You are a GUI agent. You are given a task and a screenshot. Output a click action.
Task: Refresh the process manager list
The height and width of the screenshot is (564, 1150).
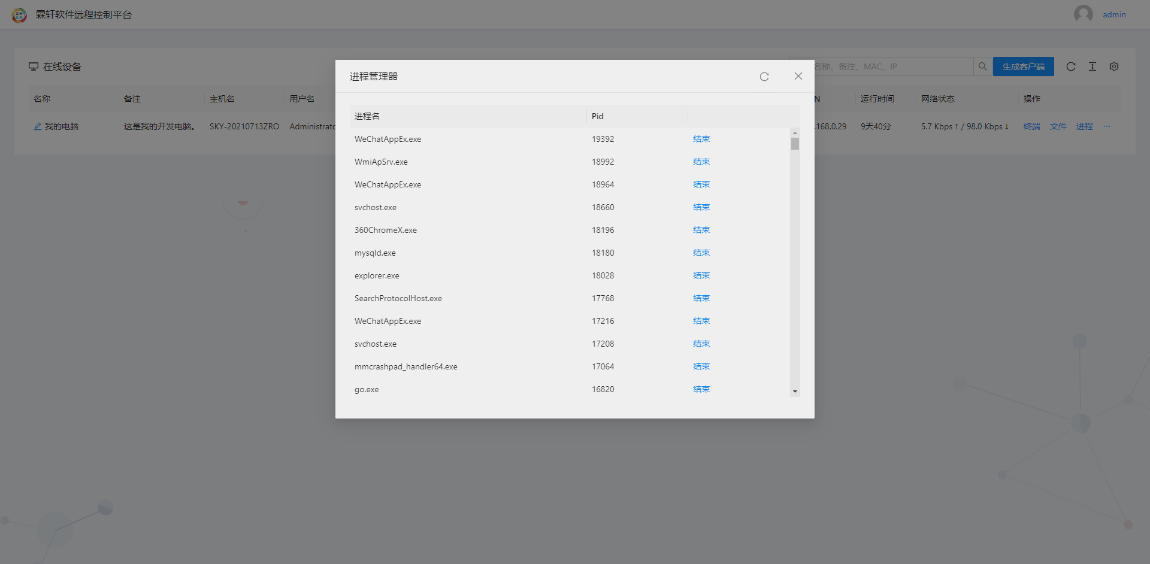click(x=764, y=77)
